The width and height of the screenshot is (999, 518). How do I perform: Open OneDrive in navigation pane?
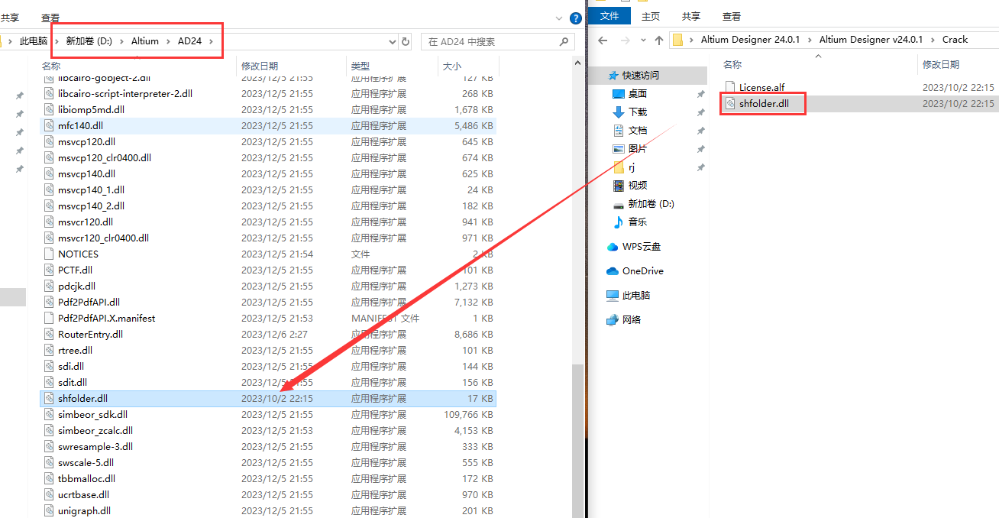(642, 270)
